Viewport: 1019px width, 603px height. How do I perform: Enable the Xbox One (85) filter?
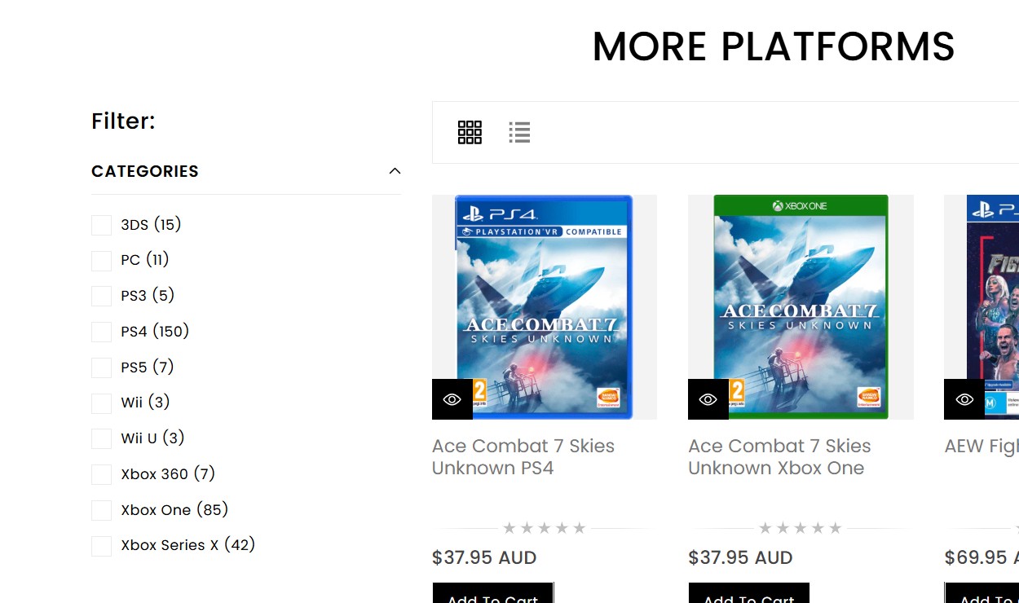(101, 510)
